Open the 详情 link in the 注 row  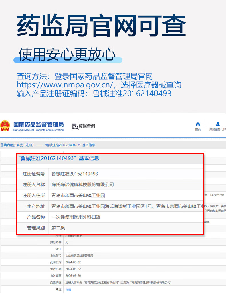pos(68,289)
